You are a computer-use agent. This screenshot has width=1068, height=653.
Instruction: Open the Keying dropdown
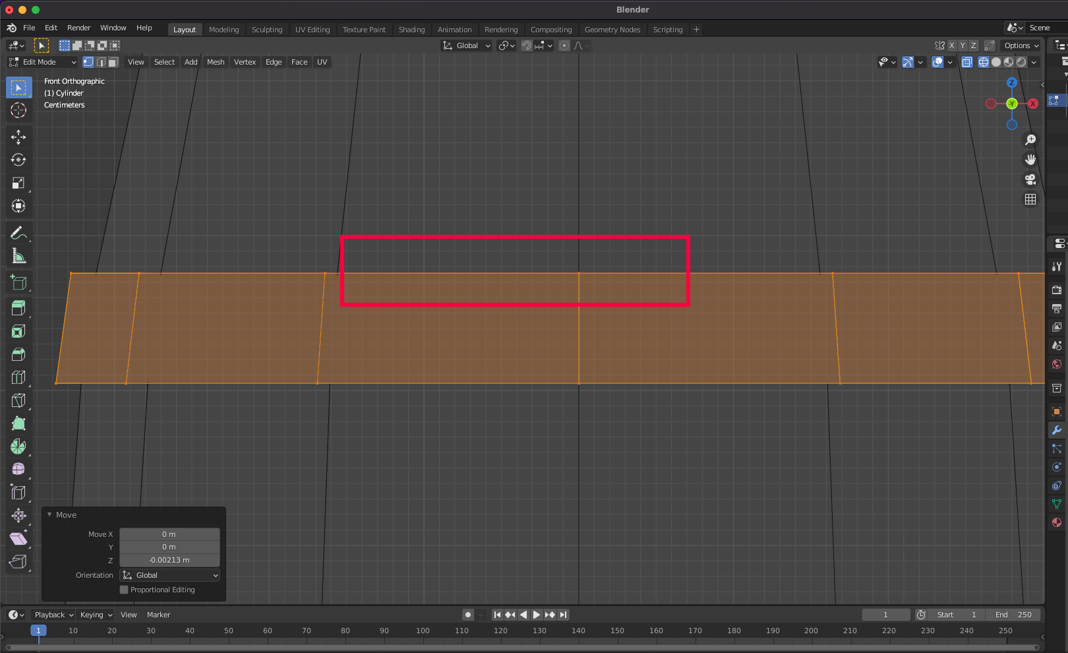[x=96, y=615]
